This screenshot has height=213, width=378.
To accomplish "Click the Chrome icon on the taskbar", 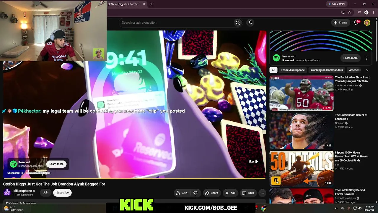I will coord(263,208).
